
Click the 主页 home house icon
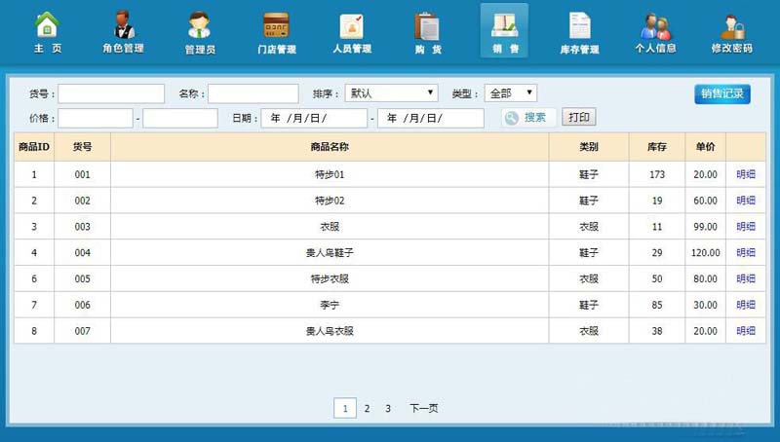(x=47, y=24)
